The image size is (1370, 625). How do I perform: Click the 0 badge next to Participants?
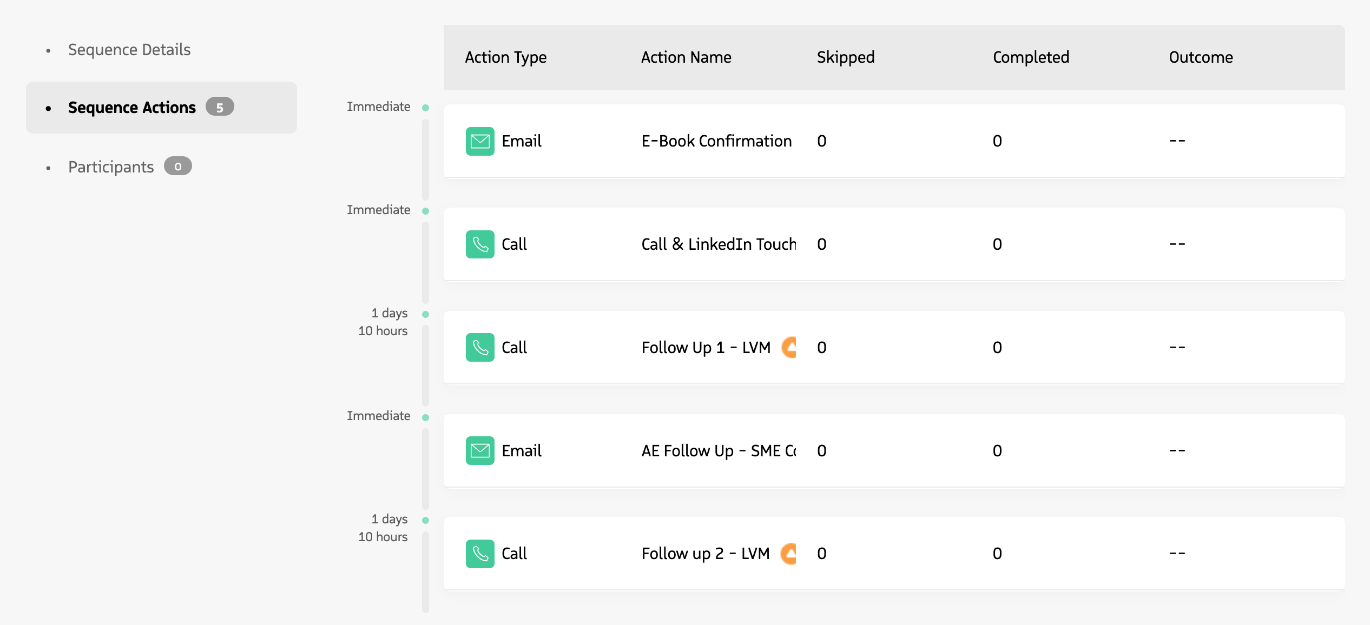click(177, 167)
